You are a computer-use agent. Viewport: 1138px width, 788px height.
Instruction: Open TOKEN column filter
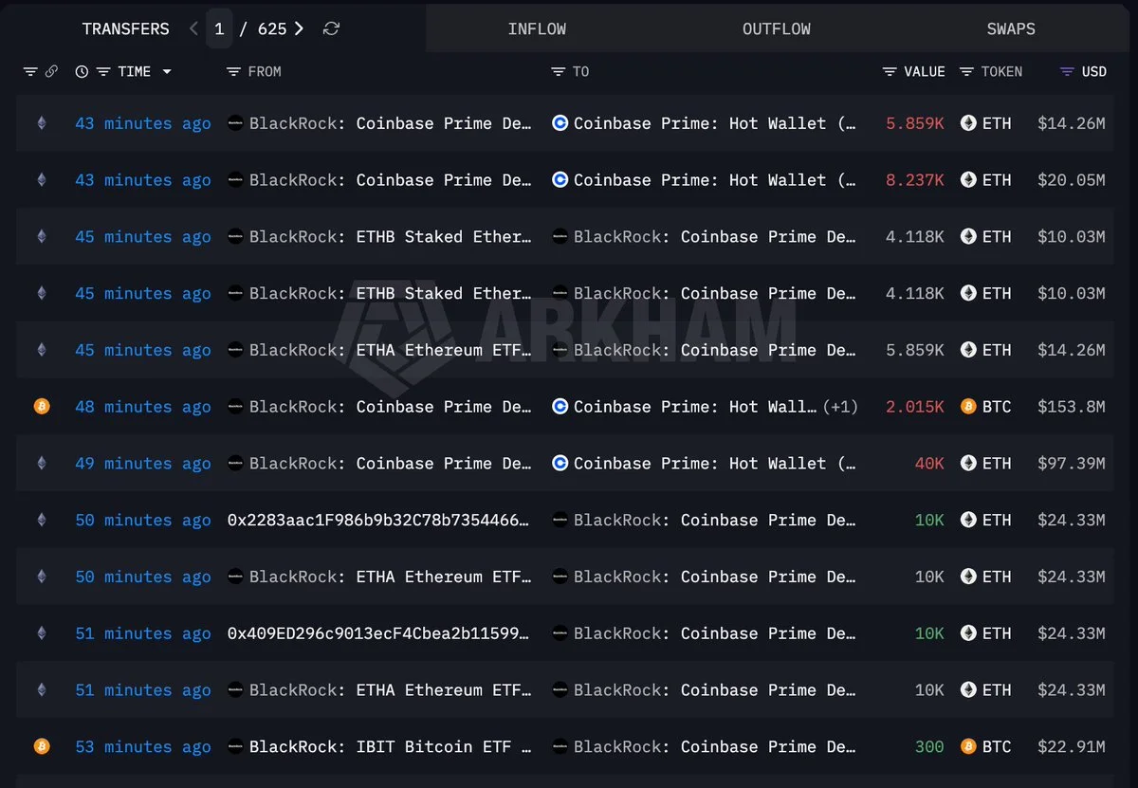(x=966, y=71)
